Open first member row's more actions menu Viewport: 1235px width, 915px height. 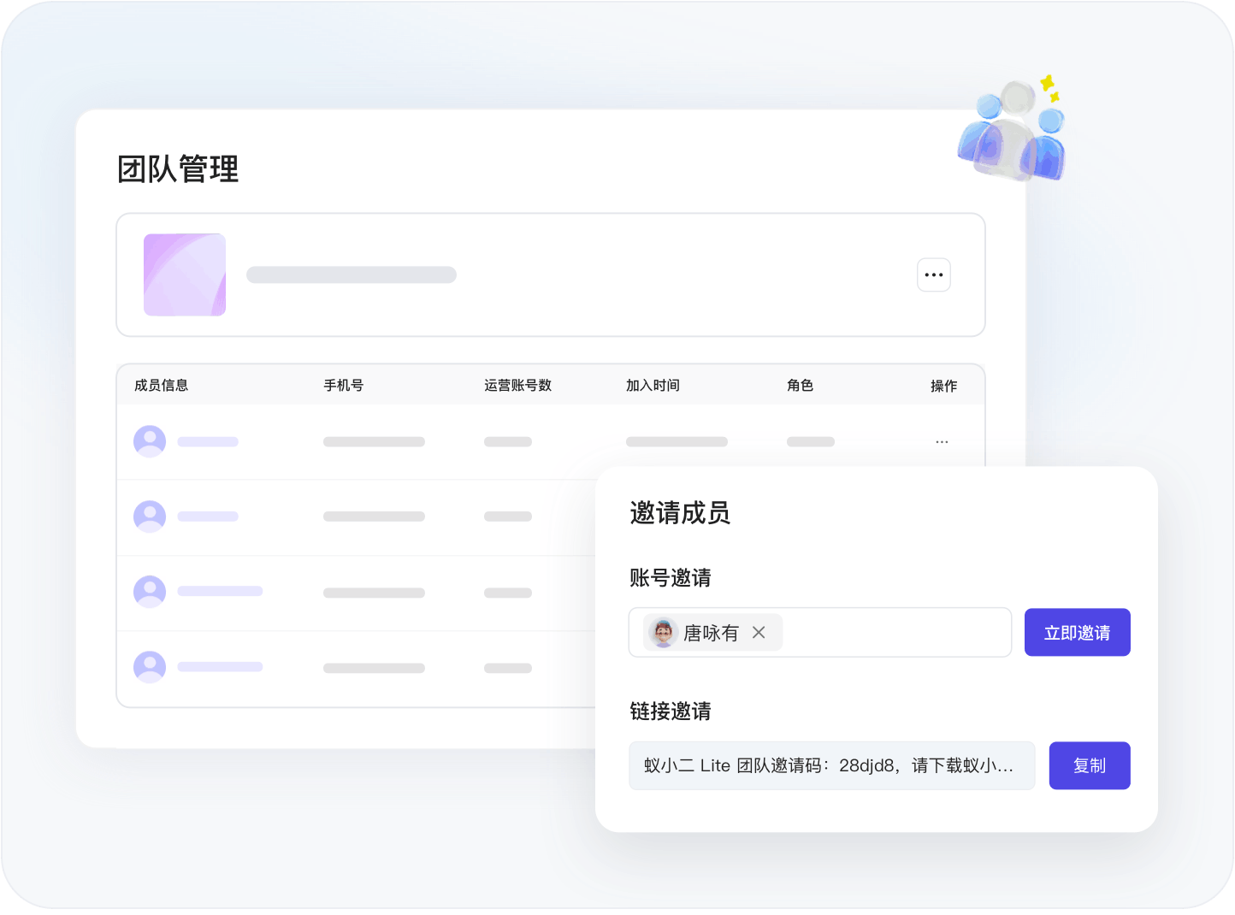[942, 442]
